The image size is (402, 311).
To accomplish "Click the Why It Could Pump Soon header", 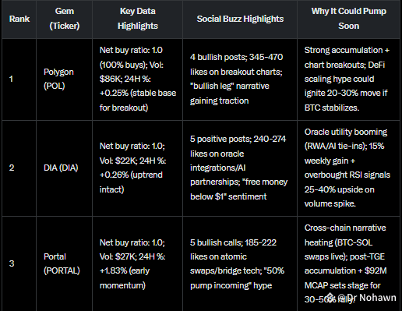I will click(348, 19).
